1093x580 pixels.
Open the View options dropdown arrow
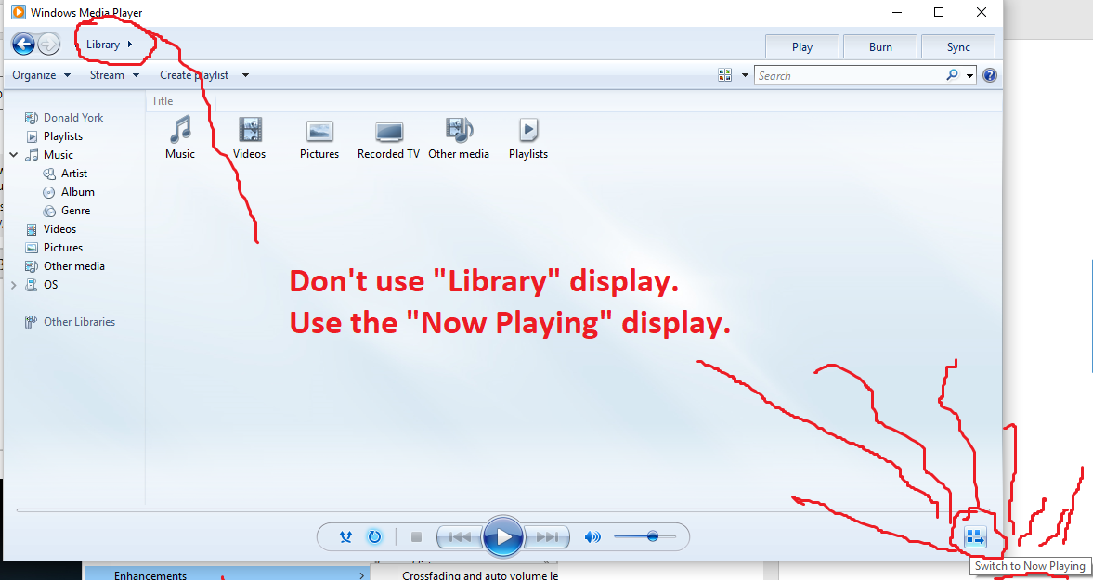pos(745,75)
